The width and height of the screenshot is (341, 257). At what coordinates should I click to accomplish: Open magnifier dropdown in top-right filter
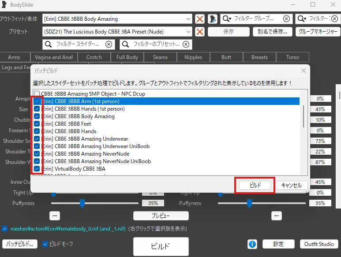pos(302,19)
